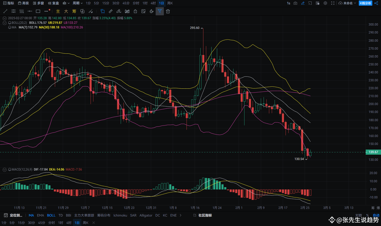Screen dimensions: 381x226
Task: Click the fullscreen expand icon
Action: pyautogui.click(x=332, y=3)
